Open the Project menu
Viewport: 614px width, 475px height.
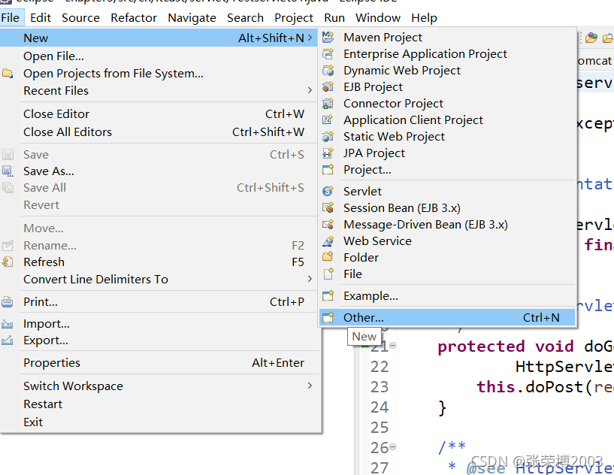click(294, 17)
